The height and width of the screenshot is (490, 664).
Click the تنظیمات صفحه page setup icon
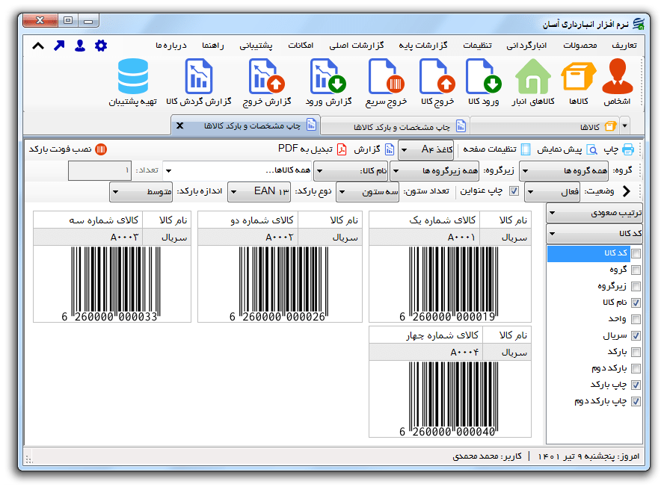pyautogui.click(x=526, y=149)
